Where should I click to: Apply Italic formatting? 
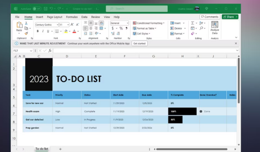43,31
